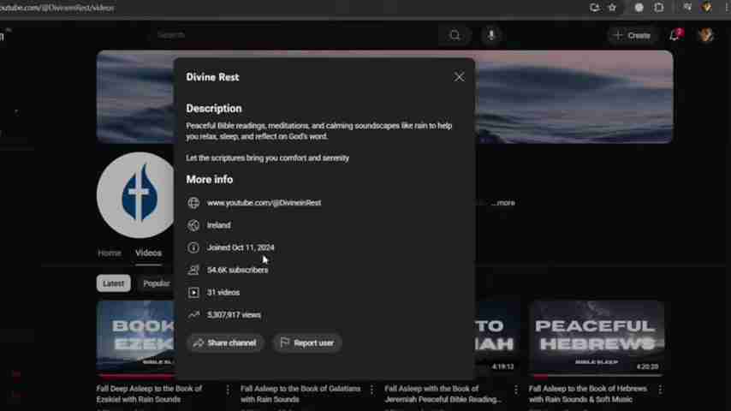Open options menu for the Jeremiah video
The width and height of the screenshot is (731, 411).
pyautogui.click(x=515, y=390)
